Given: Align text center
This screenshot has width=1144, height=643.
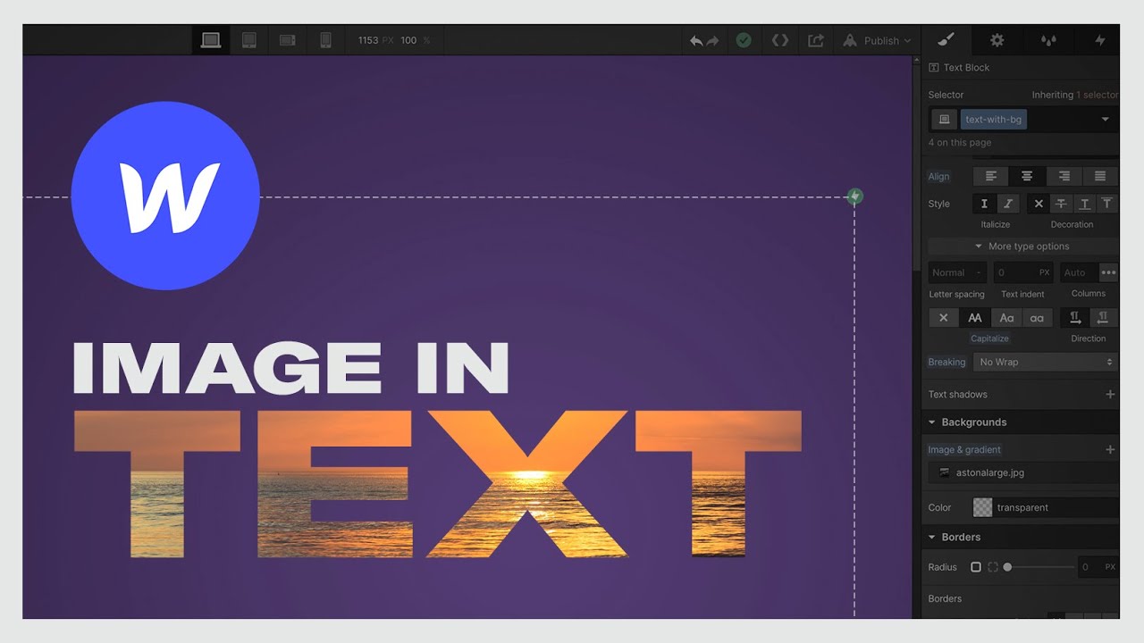Looking at the screenshot, I should 1027,177.
